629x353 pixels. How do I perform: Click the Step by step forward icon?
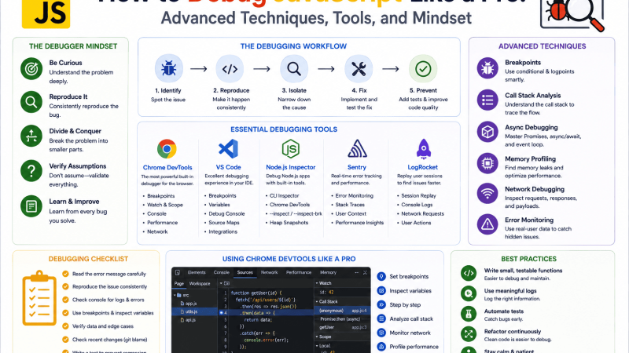[381, 304]
